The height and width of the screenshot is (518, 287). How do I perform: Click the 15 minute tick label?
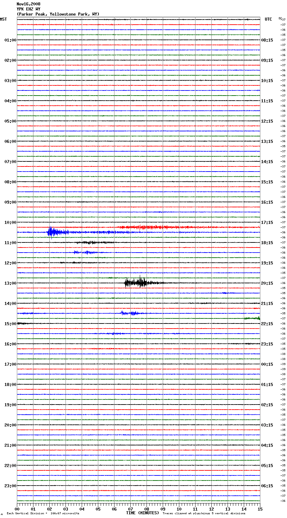(260, 509)
